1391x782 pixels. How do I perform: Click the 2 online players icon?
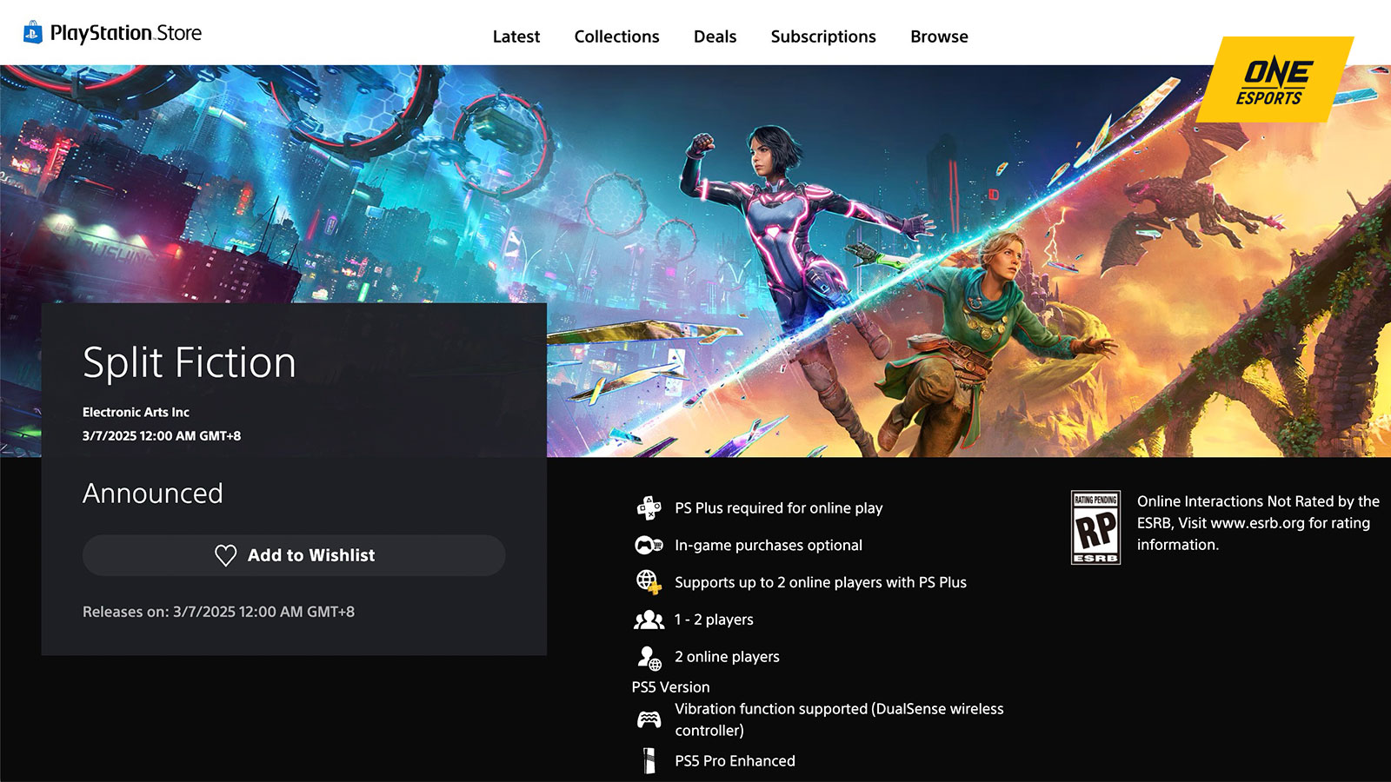point(649,657)
